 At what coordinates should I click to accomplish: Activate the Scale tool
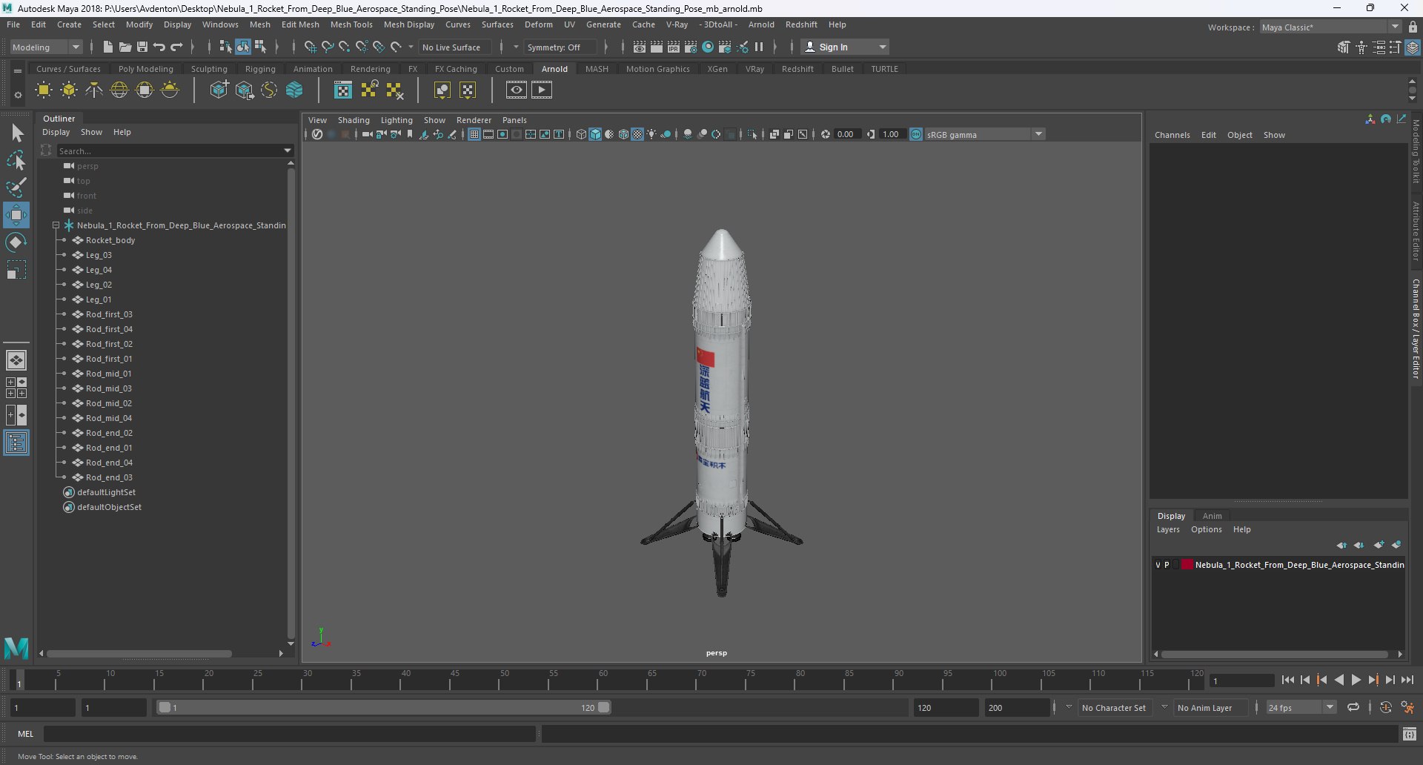tap(16, 270)
